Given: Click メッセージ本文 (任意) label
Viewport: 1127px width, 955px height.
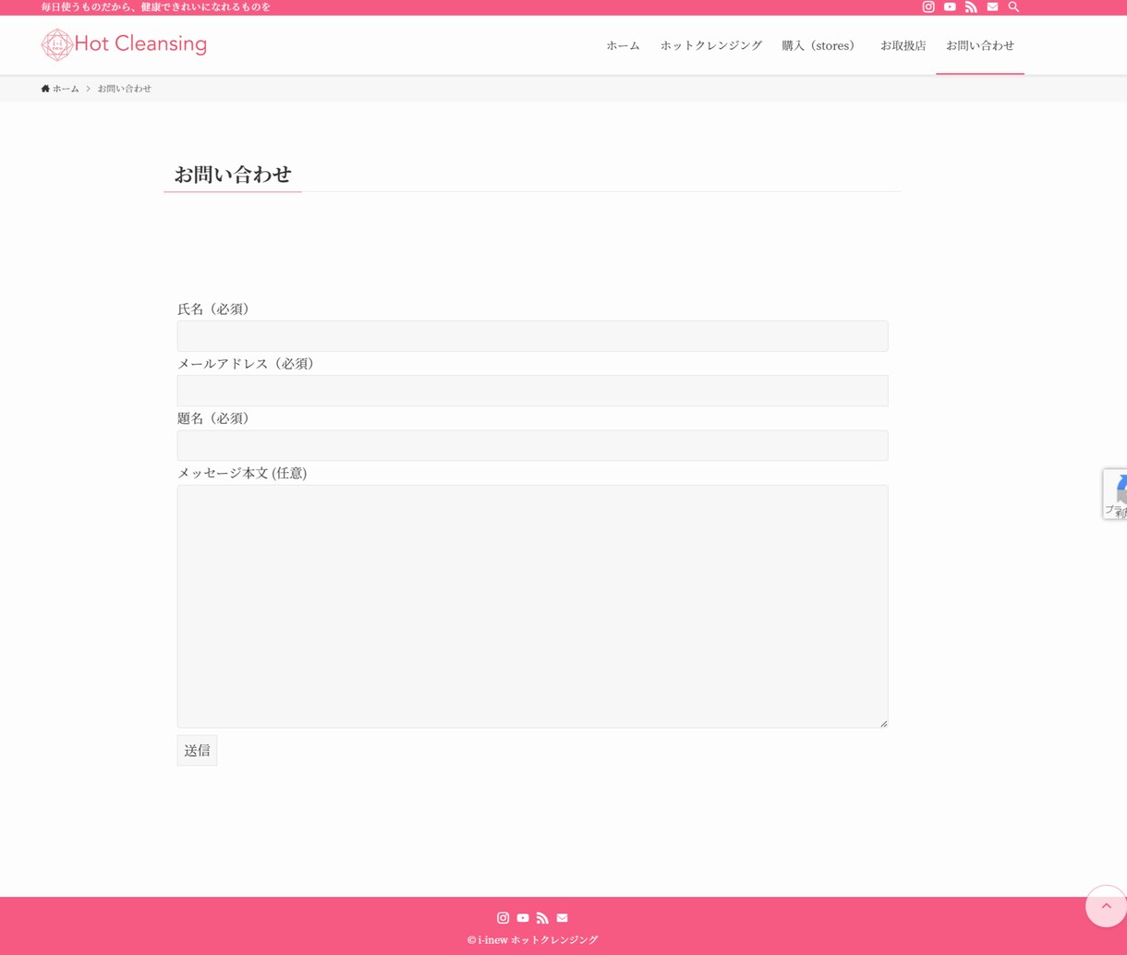Looking at the screenshot, I should coord(242,473).
